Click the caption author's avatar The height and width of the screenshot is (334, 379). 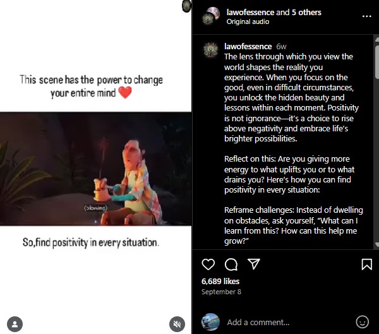click(x=210, y=49)
